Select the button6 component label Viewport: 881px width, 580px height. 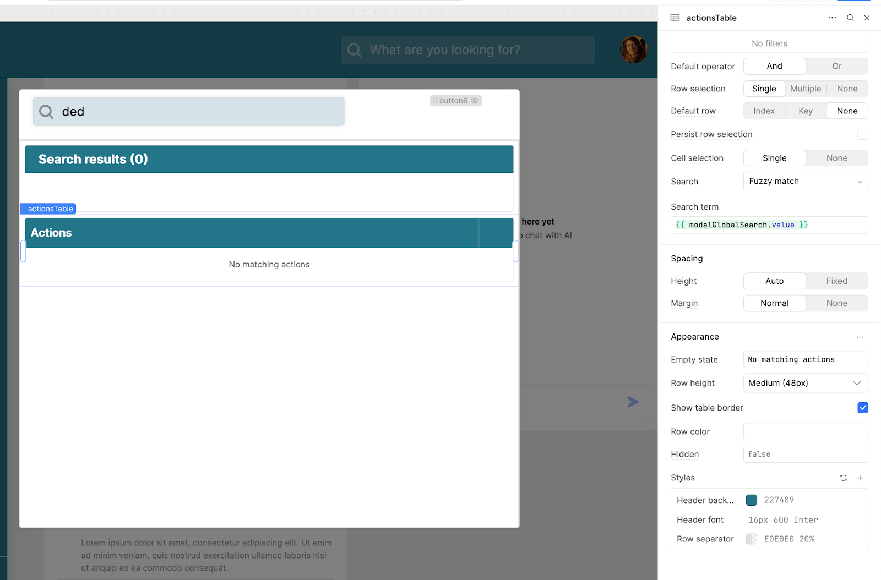[453, 101]
